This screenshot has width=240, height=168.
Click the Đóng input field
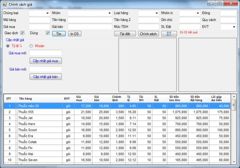coord(228,13)
